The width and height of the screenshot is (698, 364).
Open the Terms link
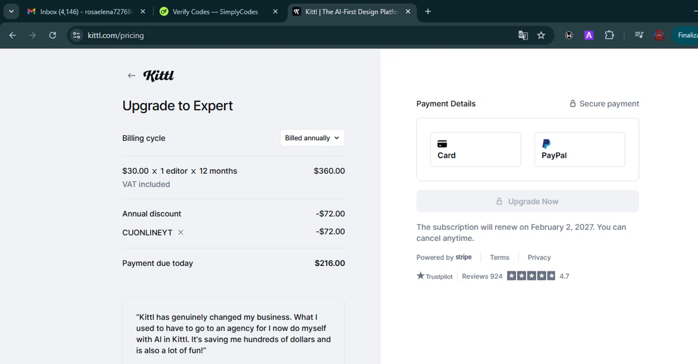pyautogui.click(x=499, y=257)
